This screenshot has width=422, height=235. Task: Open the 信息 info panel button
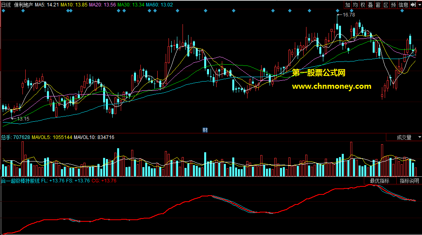click(x=403, y=5)
